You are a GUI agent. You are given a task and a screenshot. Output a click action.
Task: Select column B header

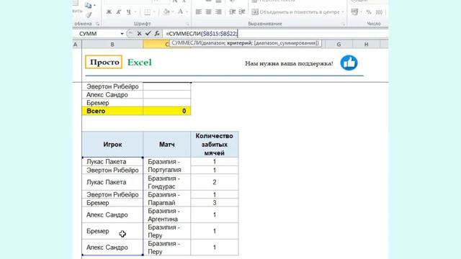pos(112,45)
